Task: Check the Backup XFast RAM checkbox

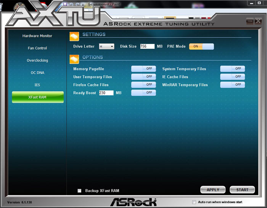Action: pyautogui.click(x=79, y=190)
